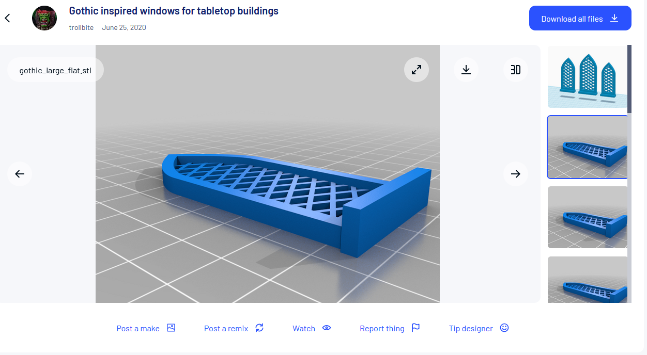Open the Post a make link

click(138, 329)
